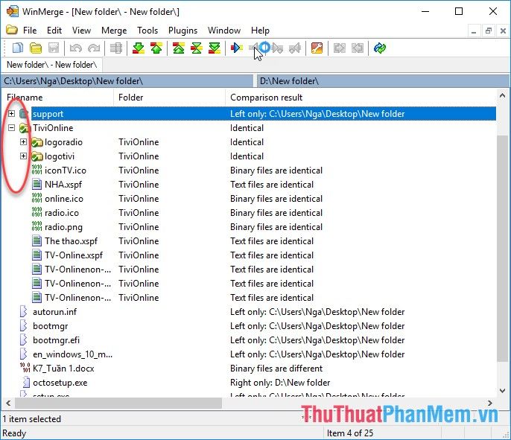This screenshot has width=511, height=440.
Task: Click 'Right only: D:\New folder' result text
Action: click(x=280, y=383)
